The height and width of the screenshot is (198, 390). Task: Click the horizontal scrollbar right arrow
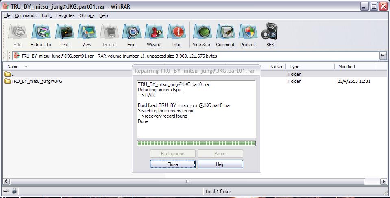point(383,181)
